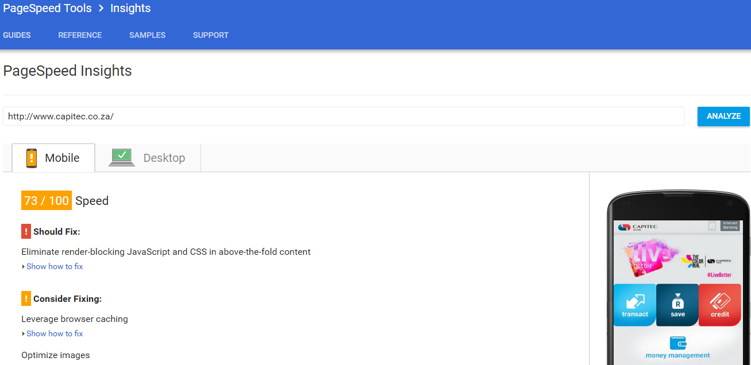Click the 73 / 100 speed score badge

(47, 200)
